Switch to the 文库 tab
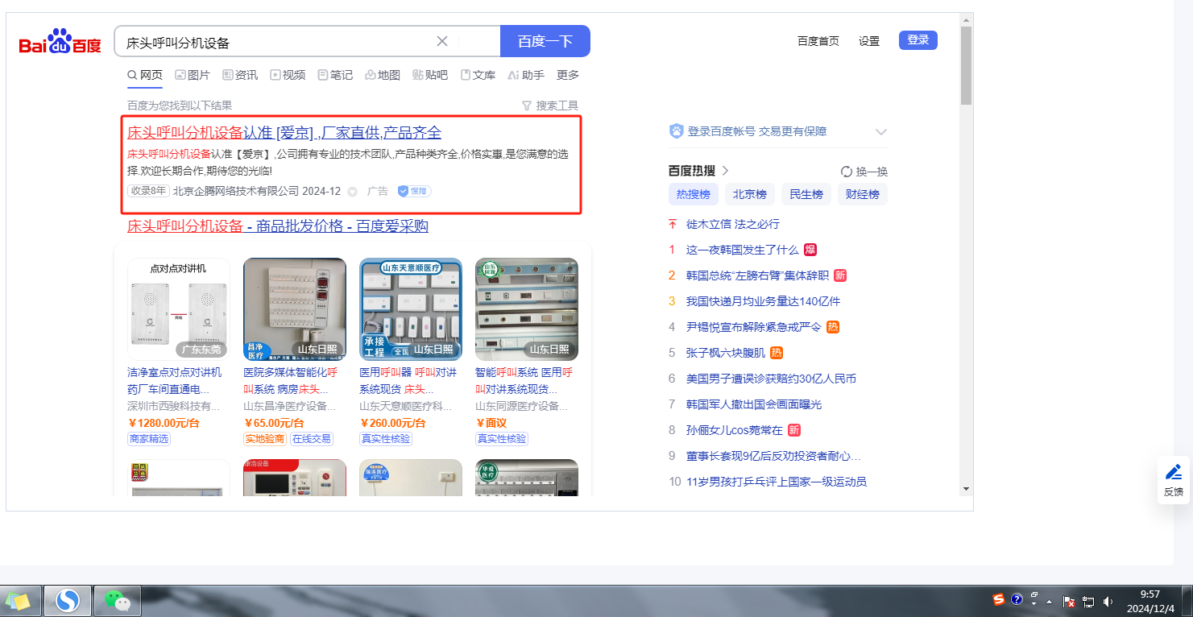Viewport: 1193px width, 617px height. click(478, 75)
